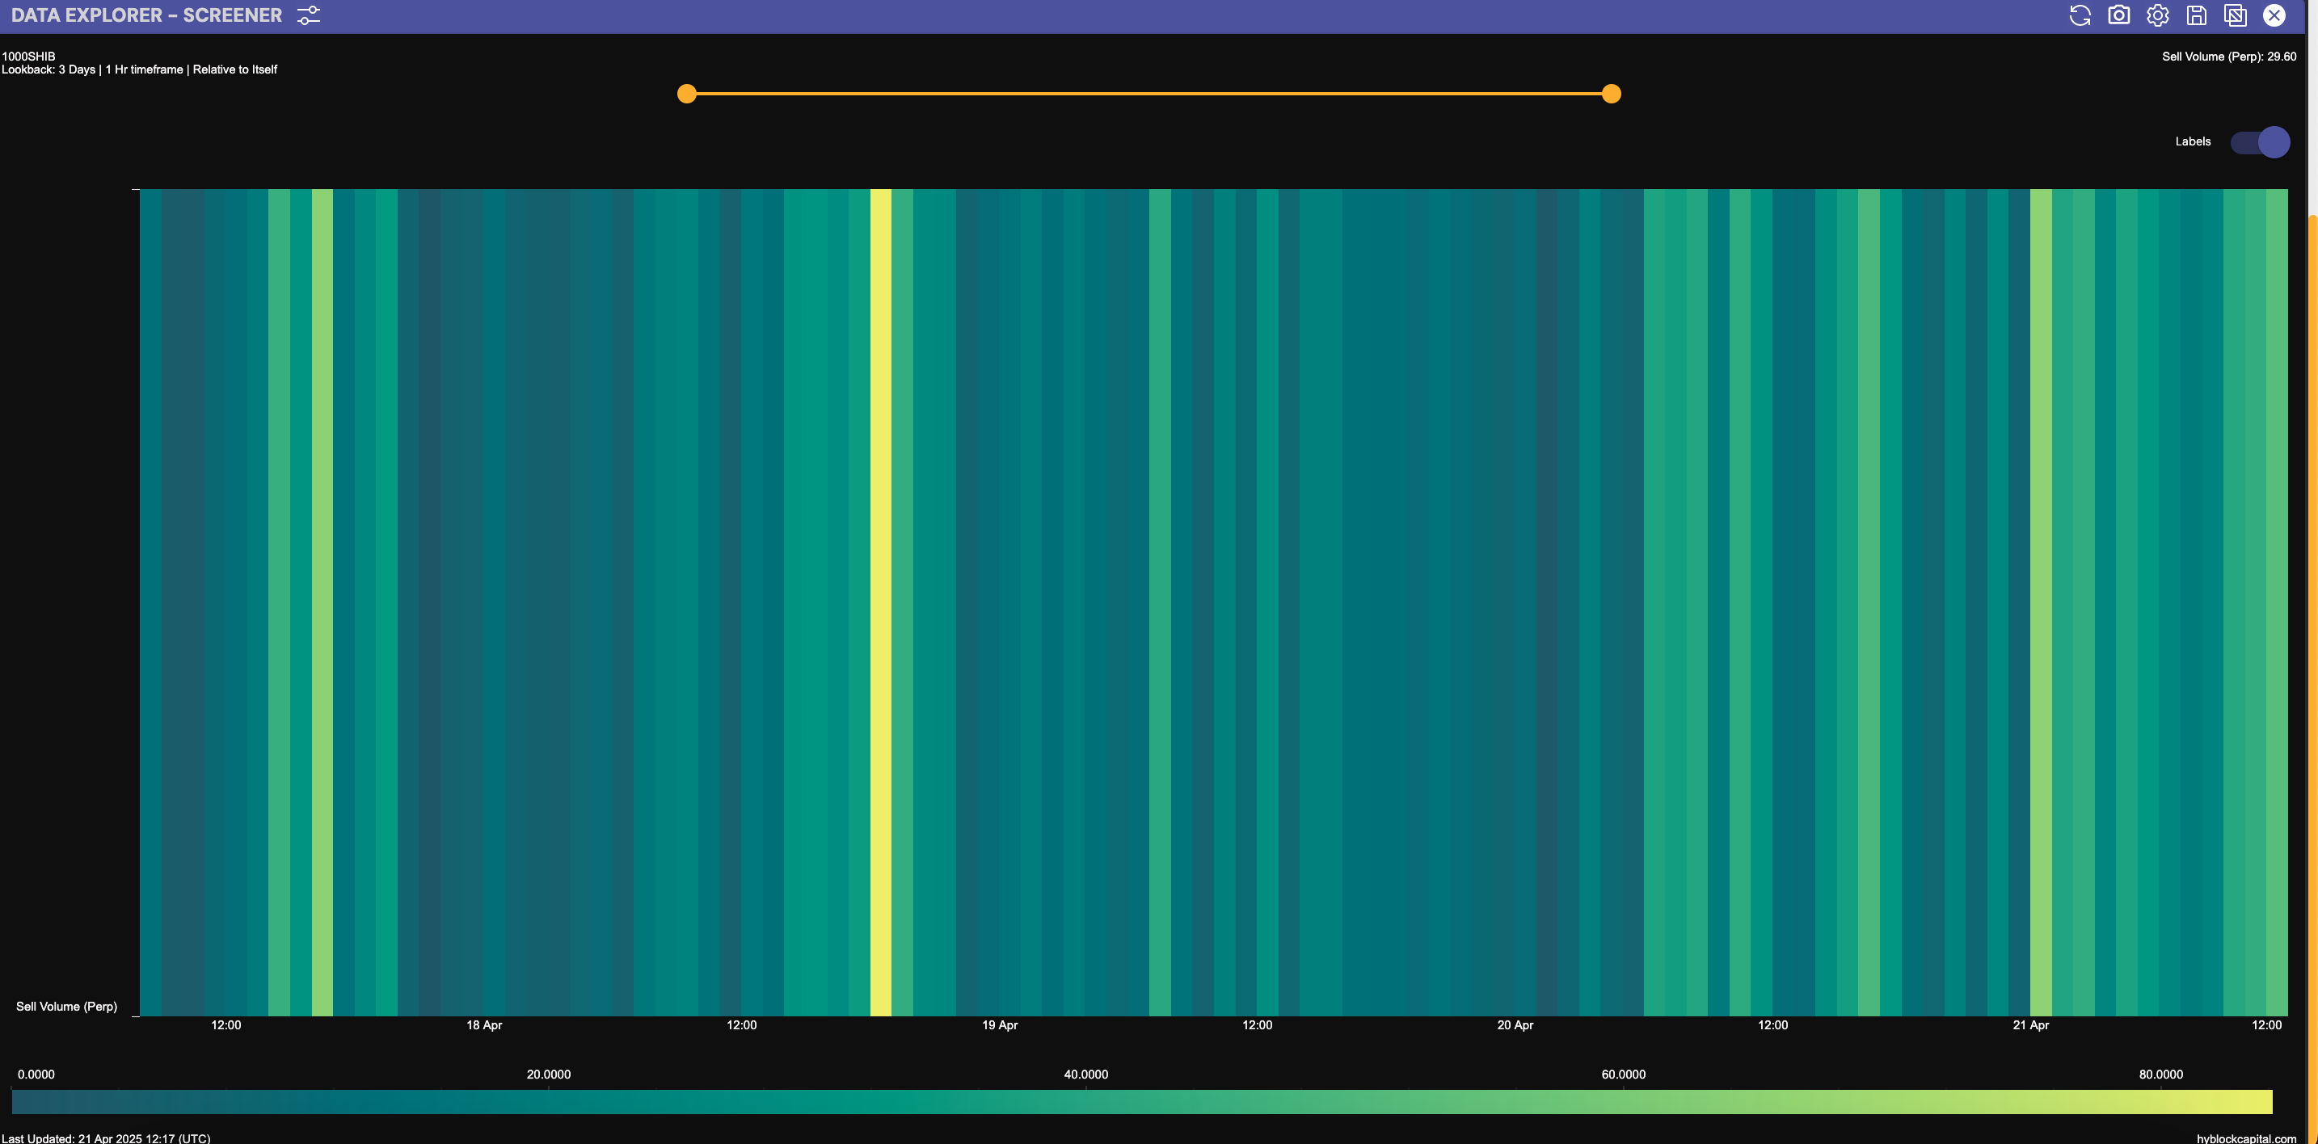Click the bright yellow heatmap bar
The width and height of the screenshot is (2318, 1144).
coord(881,601)
